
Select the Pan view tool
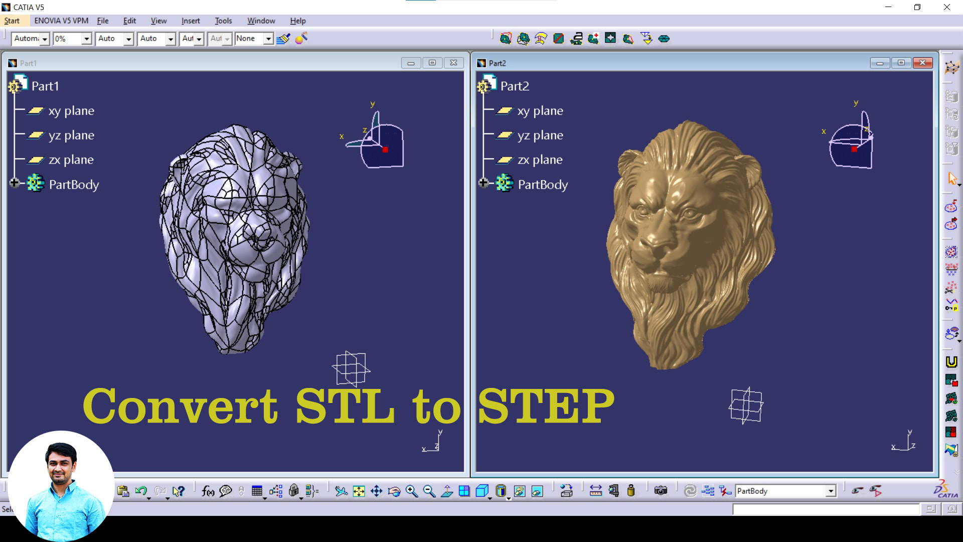tap(376, 491)
